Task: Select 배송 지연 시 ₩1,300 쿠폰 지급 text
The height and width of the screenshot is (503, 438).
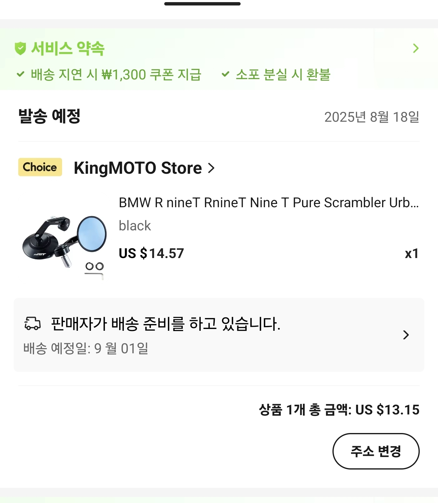Action: 116,75
